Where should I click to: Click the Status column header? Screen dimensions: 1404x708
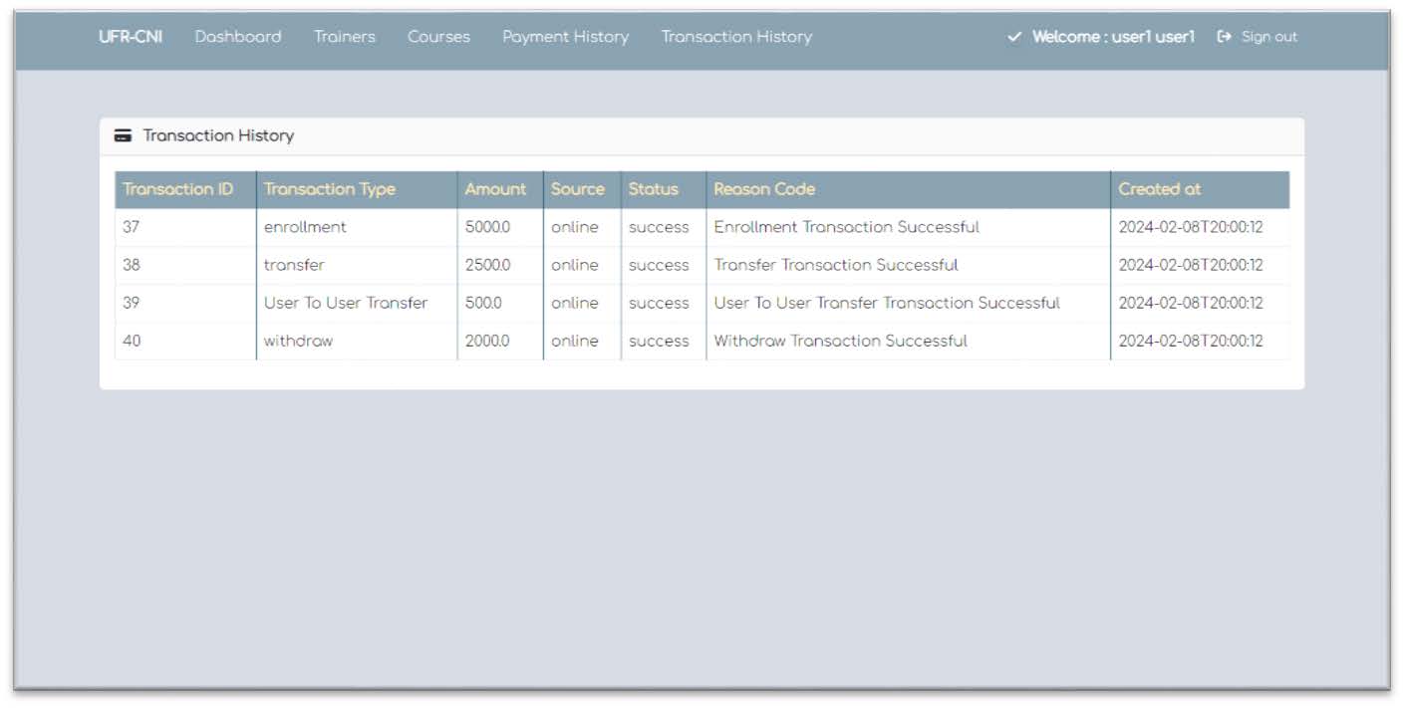point(653,189)
